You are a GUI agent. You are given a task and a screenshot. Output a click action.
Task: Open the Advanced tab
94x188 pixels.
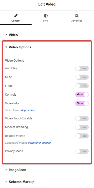click(77, 18)
